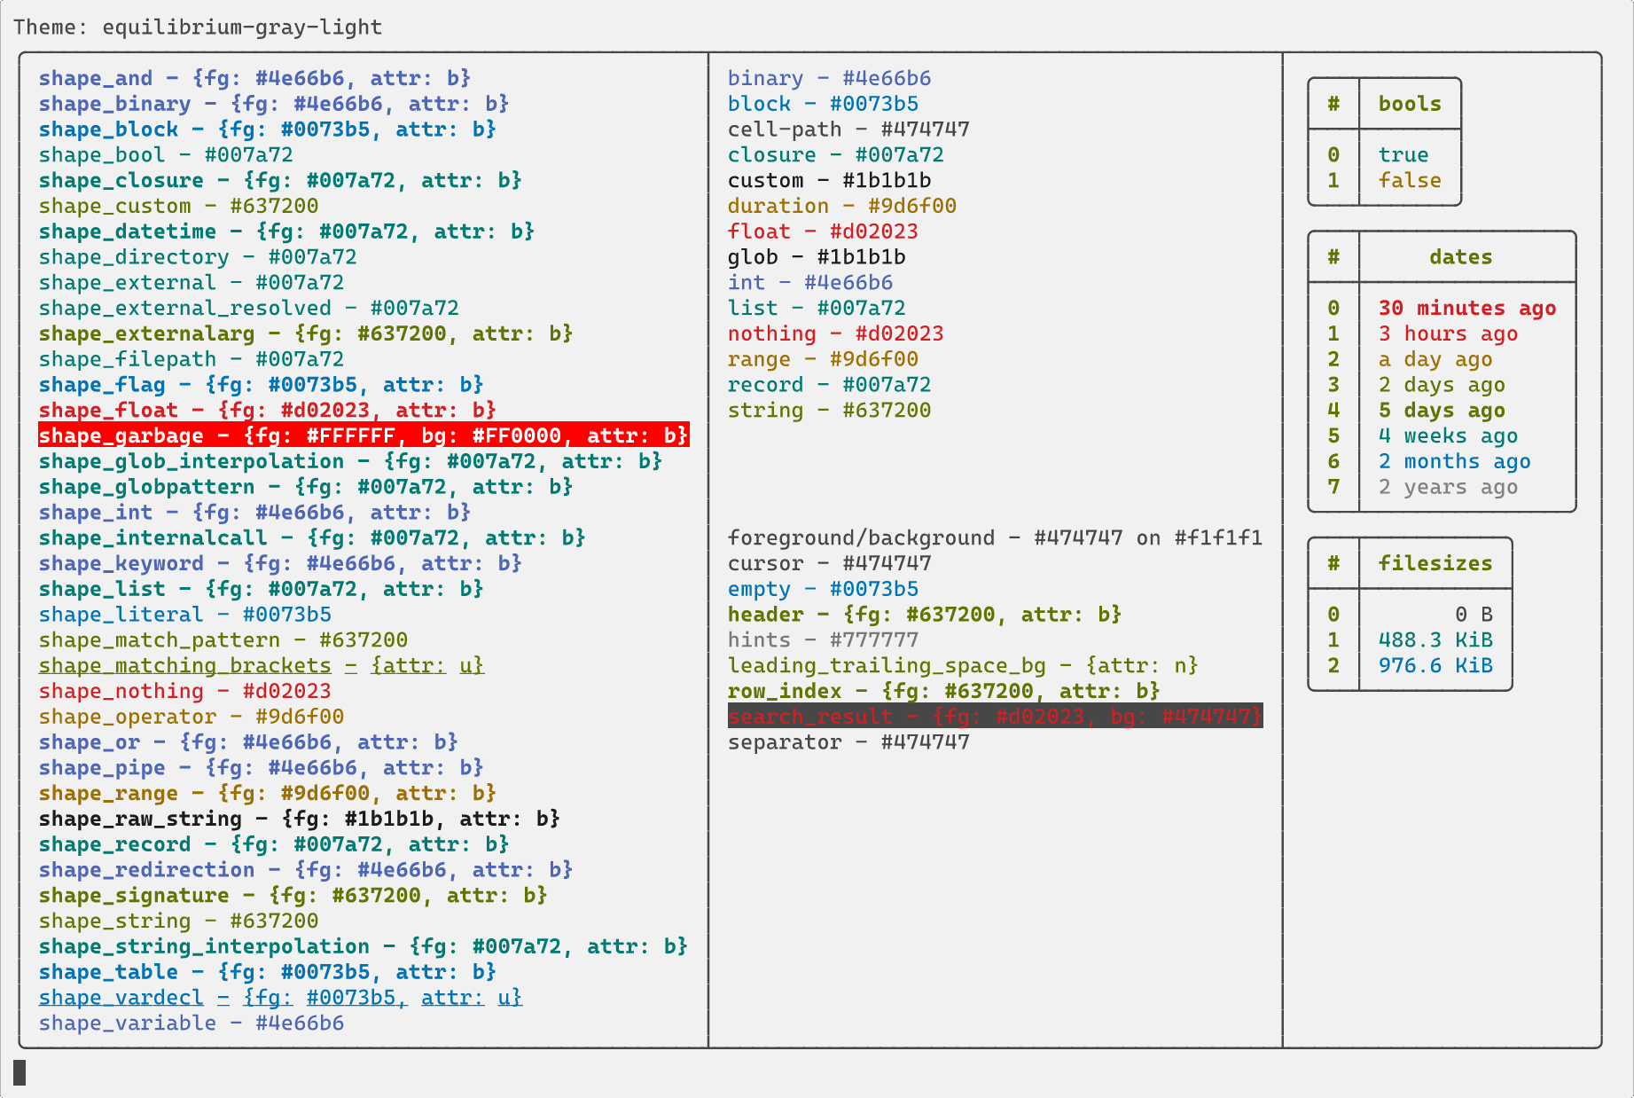Click the shape_globpattern line

(306, 487)
